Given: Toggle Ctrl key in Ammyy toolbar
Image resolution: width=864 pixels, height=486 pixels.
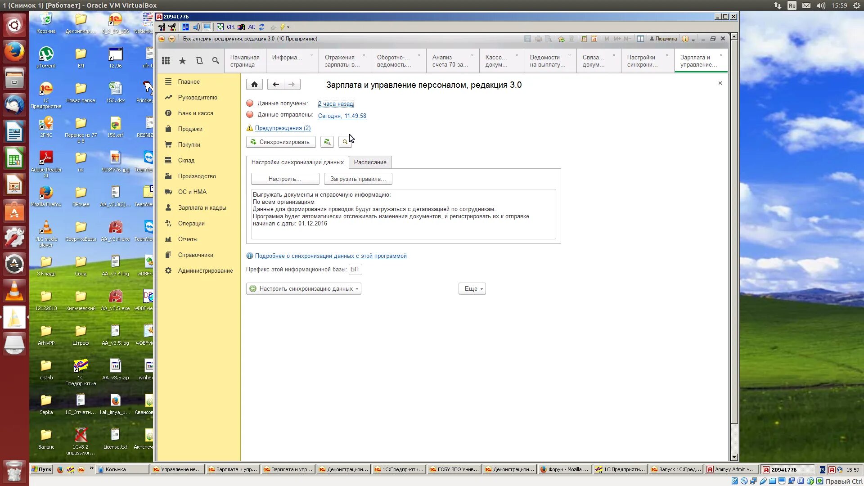Looking at the screenshot, I should [x=230, y=27].
